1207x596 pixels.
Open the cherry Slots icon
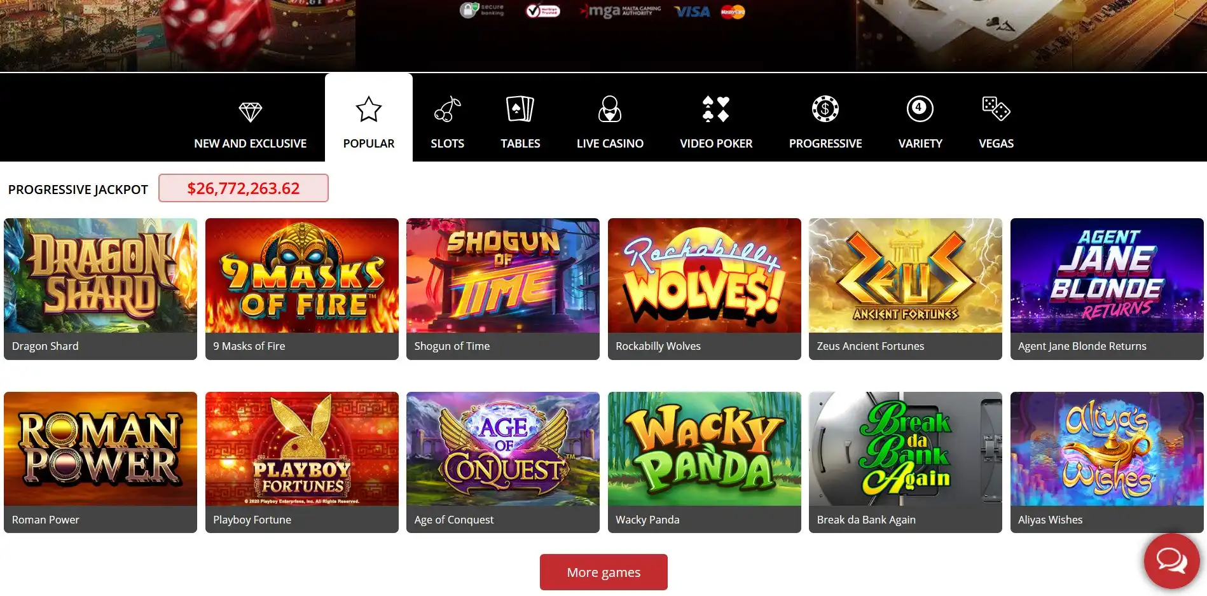click(x=448, y=109)
